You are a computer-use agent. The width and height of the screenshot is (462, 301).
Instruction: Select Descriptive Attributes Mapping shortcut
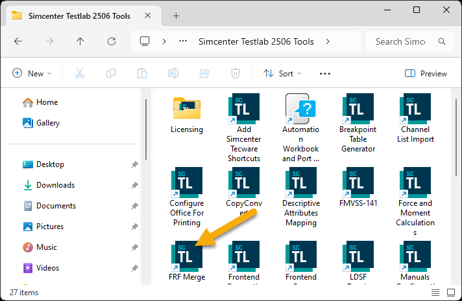[x=301, y=183]
